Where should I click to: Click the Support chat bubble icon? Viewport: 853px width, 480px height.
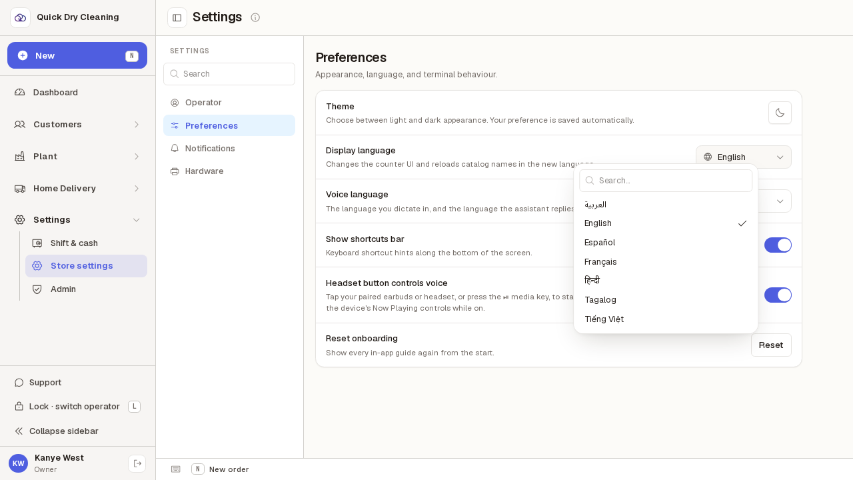click(19, 382)
